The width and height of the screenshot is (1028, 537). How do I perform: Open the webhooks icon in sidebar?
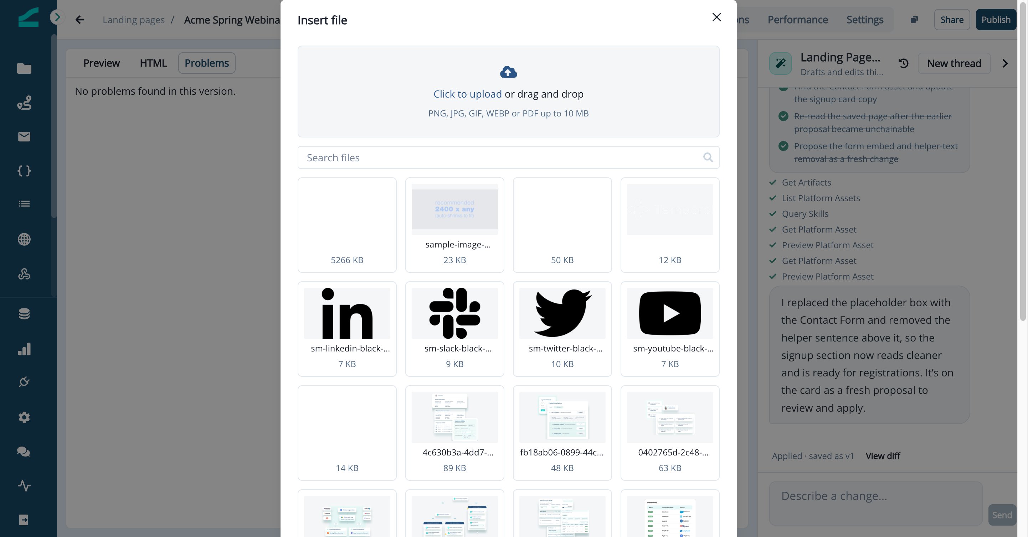24,274
